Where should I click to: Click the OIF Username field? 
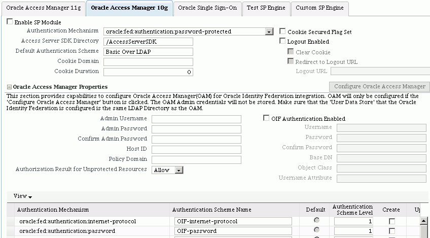(381, 128)
